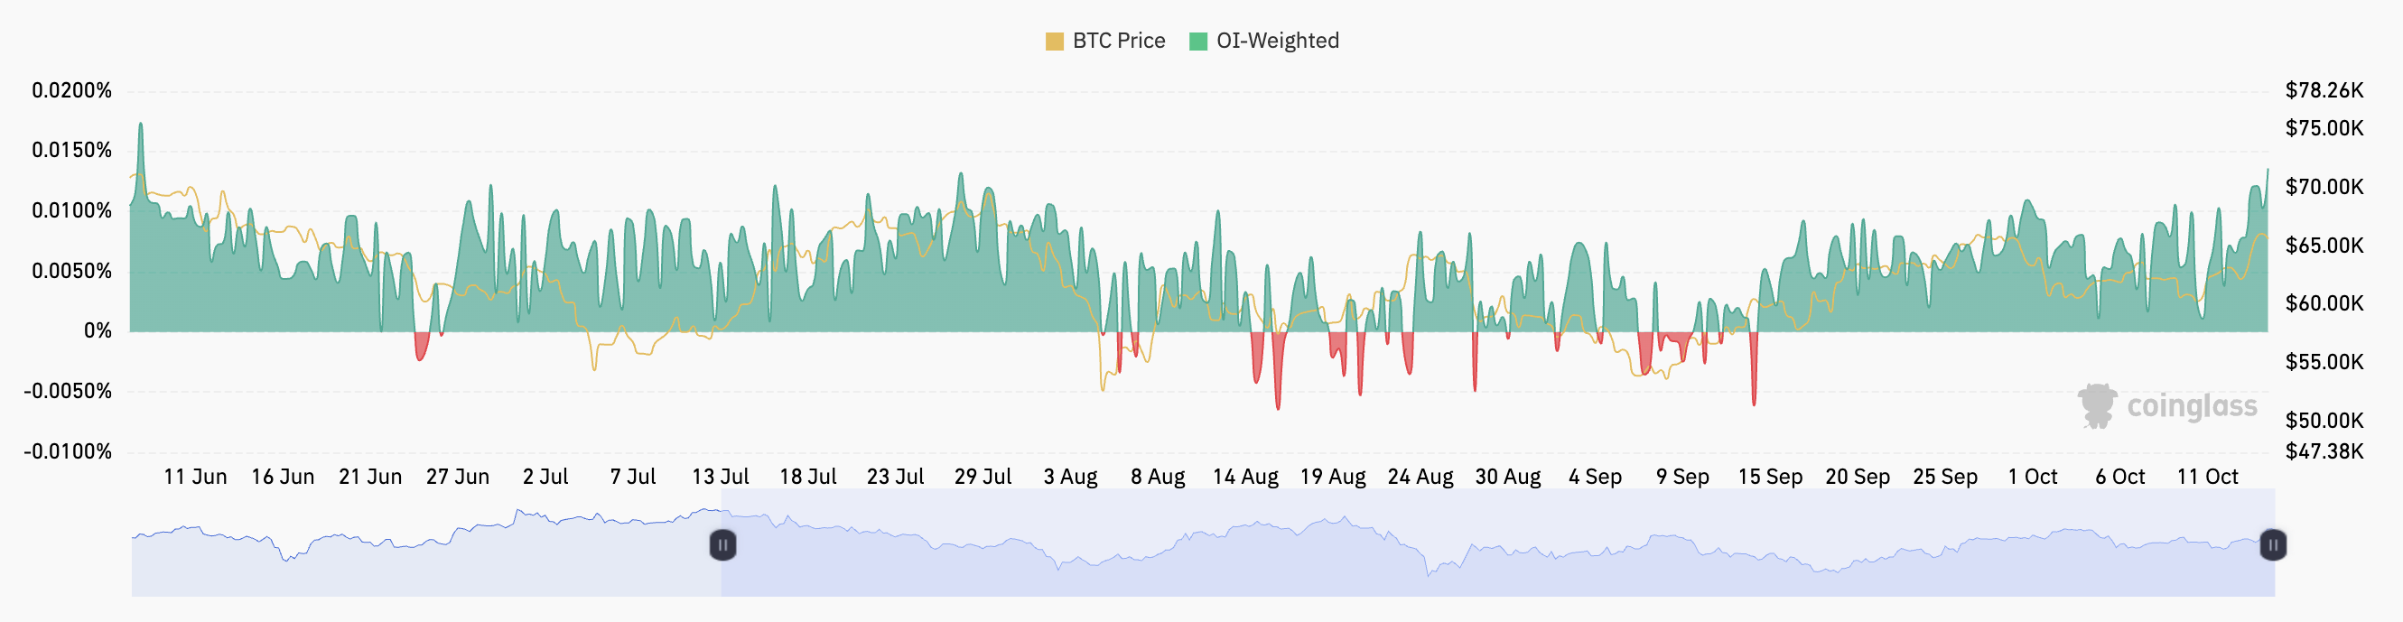Grab the left range slider handle
Screen dimensions: 2403x622
(x=723, y=544)
